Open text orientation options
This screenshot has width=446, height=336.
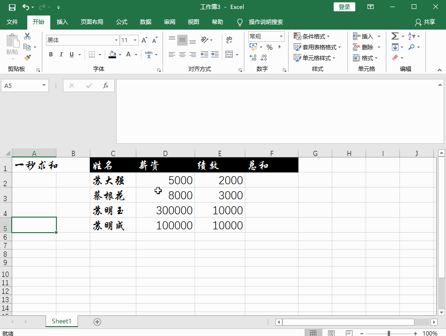tap(205, 39)
